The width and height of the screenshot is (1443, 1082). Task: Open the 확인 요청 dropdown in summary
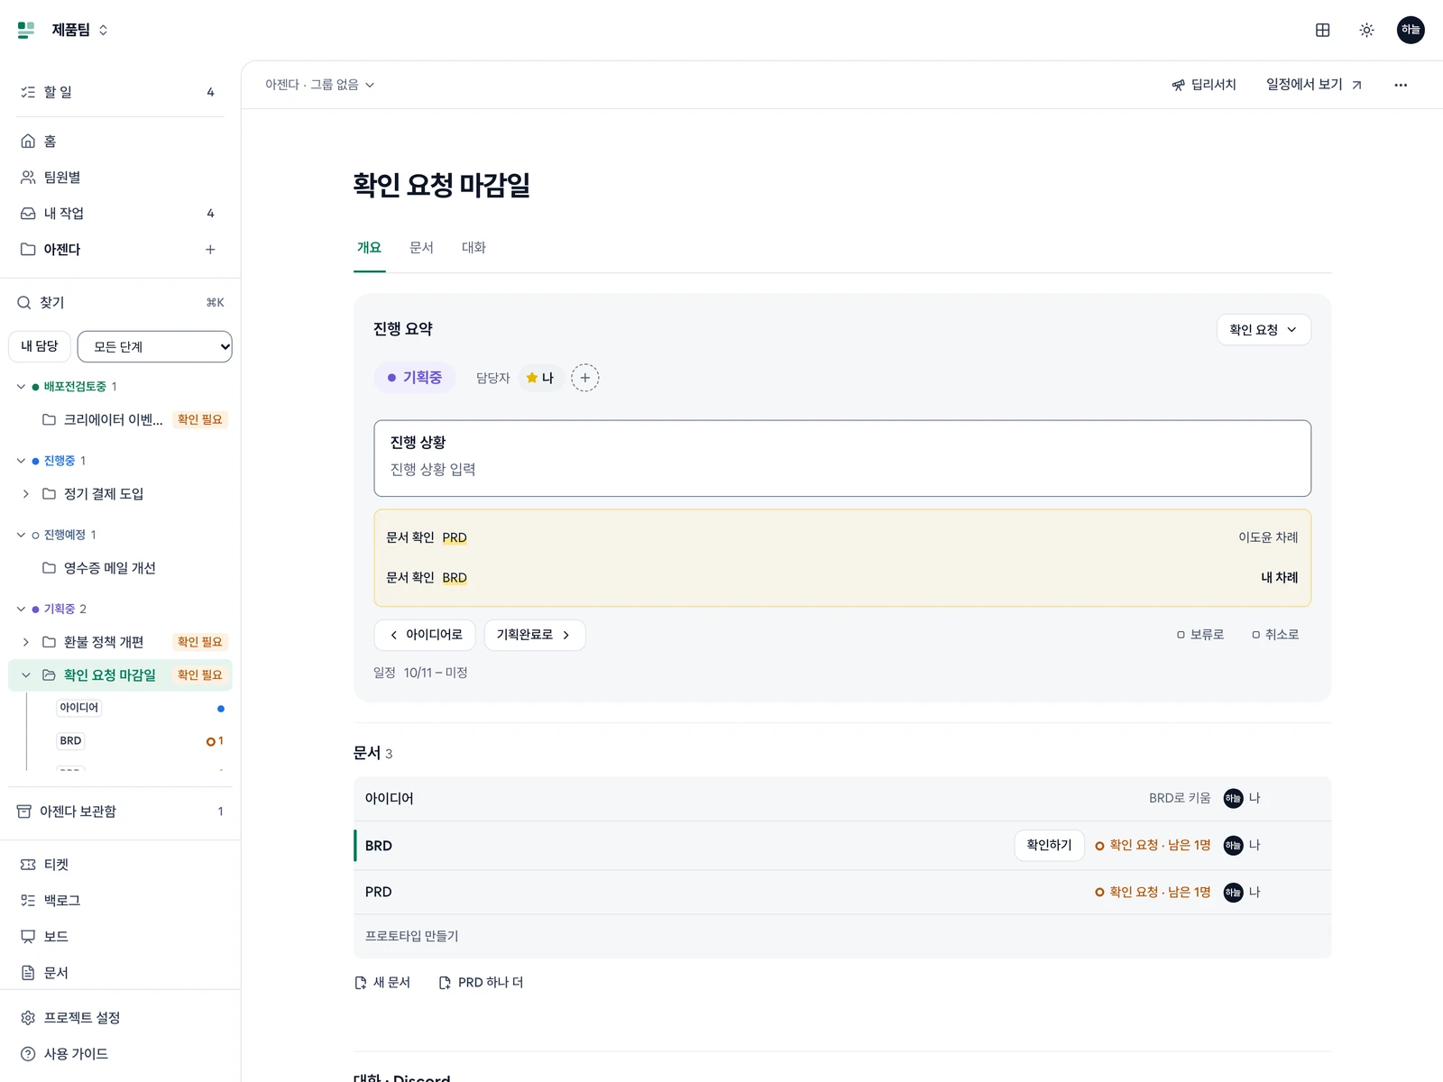pyautogui.click(x=1264, y=330)
